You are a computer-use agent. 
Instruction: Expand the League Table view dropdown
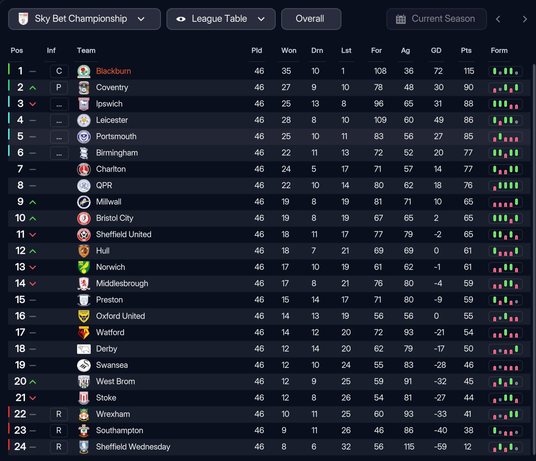coord(221,19)
